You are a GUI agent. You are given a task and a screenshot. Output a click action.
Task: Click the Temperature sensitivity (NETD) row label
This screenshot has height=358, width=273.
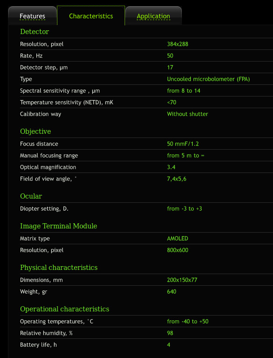pos(67,103)
